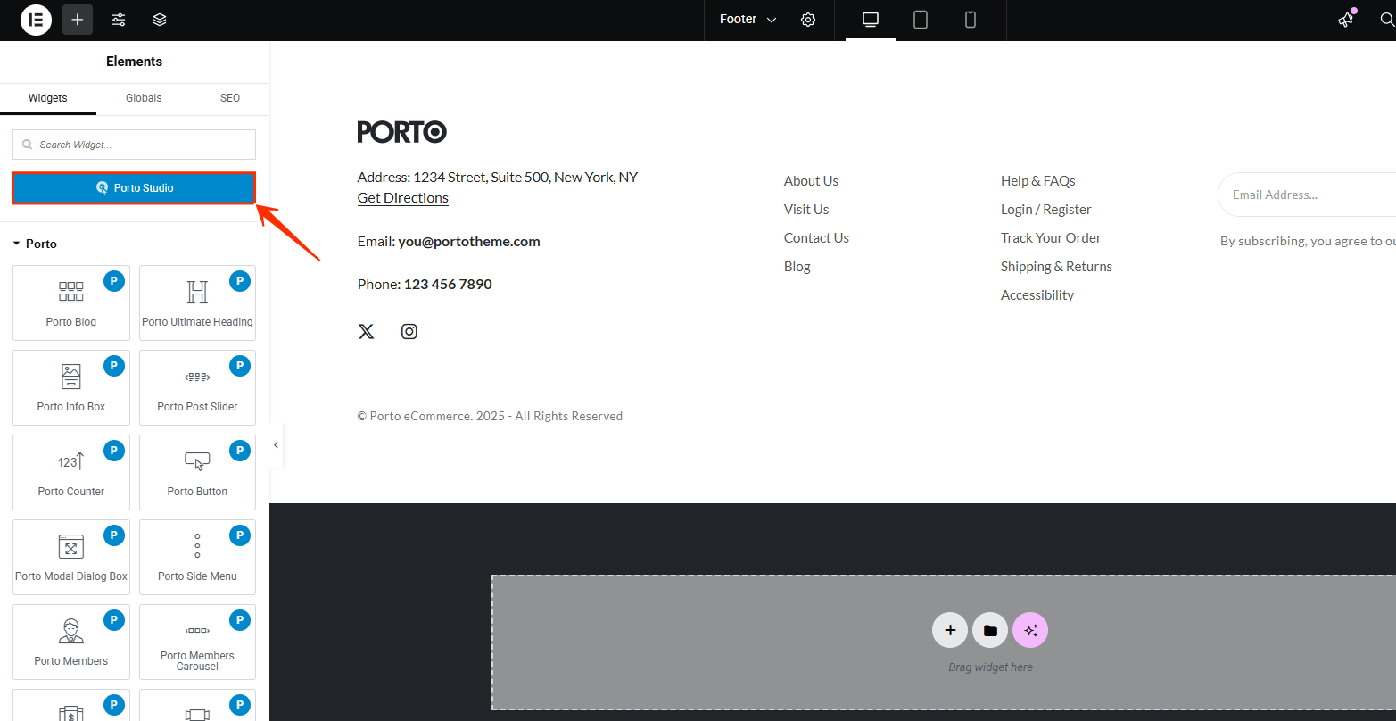Click the Get Directions link
Viewport: 1396px width, 721px height.
pos(403,198)
